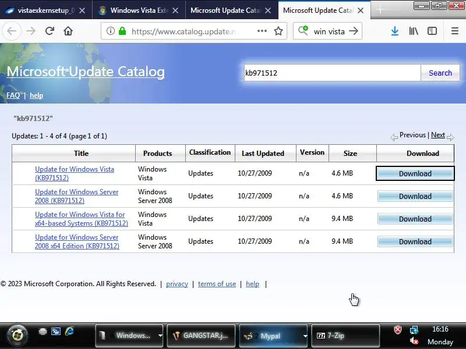
Task: Reload the current page
Action: pyautogui.click(x=50, y=31)
